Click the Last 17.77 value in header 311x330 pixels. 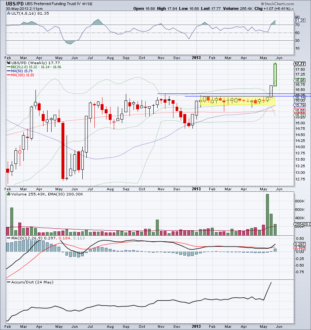click(x=211, y=9)
